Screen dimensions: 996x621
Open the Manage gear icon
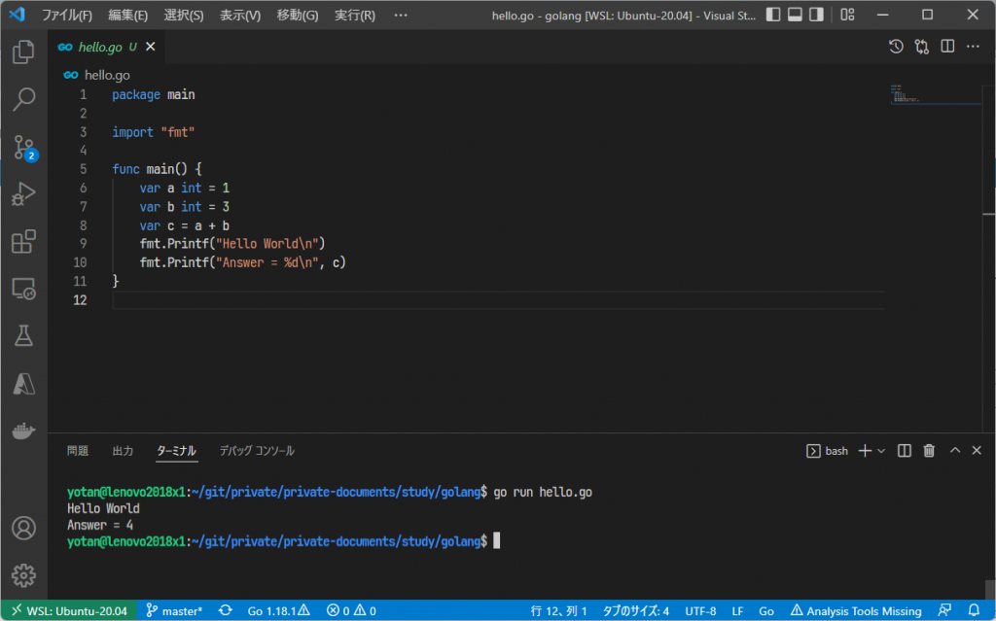[x=23, y=575]
